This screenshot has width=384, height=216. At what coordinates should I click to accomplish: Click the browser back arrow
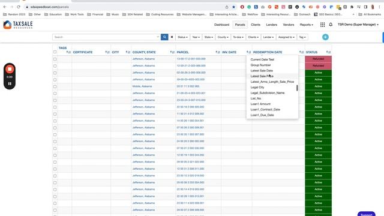[x=5, y=7]
